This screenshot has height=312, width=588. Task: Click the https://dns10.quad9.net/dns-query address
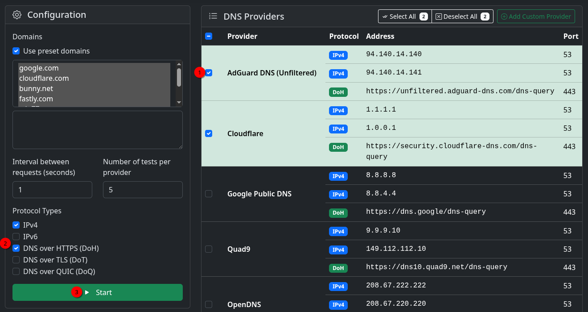click(436, 267)
